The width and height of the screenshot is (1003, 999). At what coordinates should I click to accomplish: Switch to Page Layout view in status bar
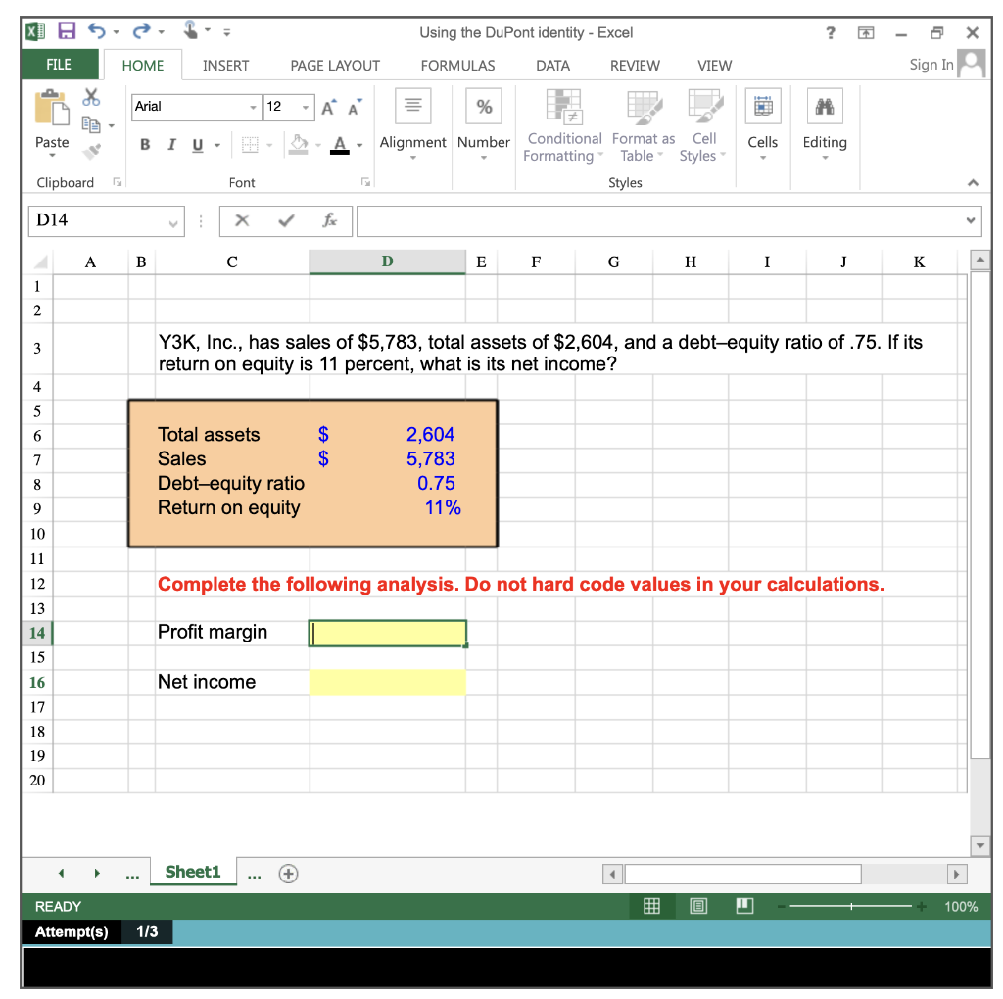pyautogui.click(x=697, y=905)
